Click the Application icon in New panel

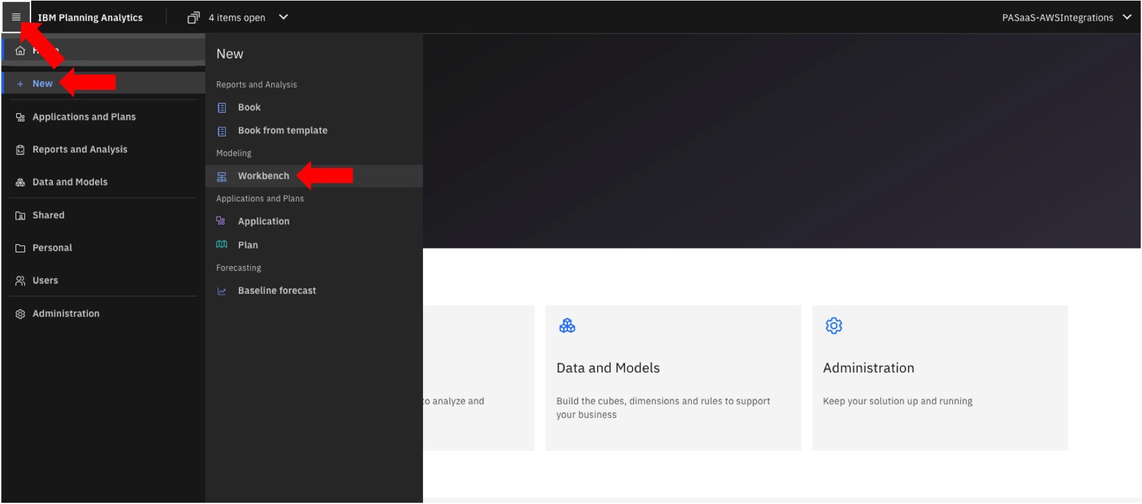[221, 221]
